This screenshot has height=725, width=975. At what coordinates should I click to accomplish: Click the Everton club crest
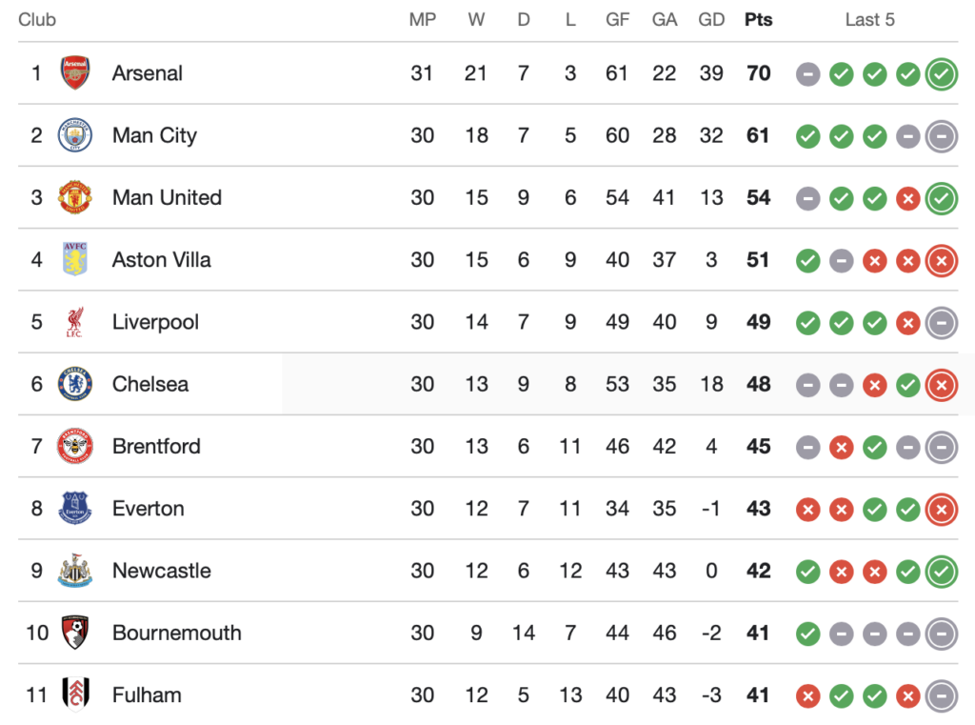click(x=75, y=509)
